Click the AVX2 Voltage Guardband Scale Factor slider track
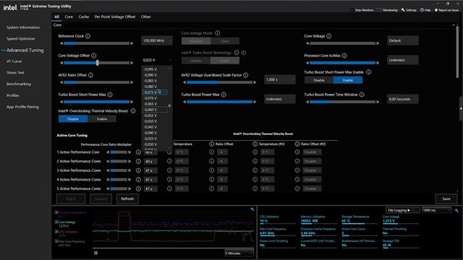This screenshot has width=463, height=260. pos(220,82)
